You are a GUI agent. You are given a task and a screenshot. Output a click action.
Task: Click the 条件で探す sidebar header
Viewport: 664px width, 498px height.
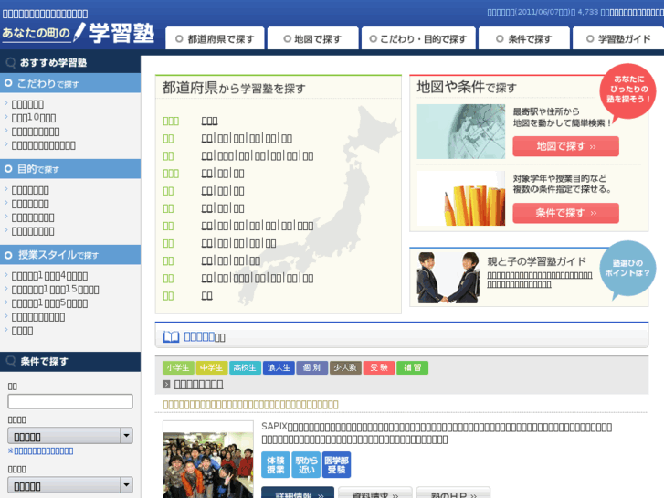(x=70, y=362)
